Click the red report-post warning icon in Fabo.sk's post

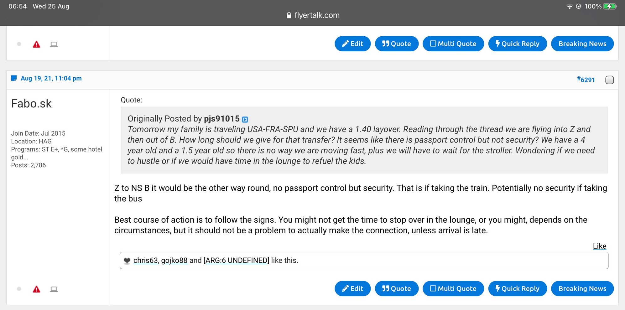[36, 289]
